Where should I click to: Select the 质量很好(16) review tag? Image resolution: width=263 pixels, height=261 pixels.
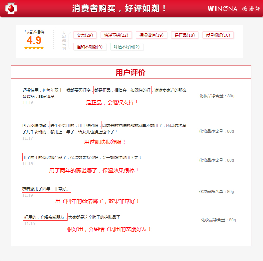click(218, 35)
